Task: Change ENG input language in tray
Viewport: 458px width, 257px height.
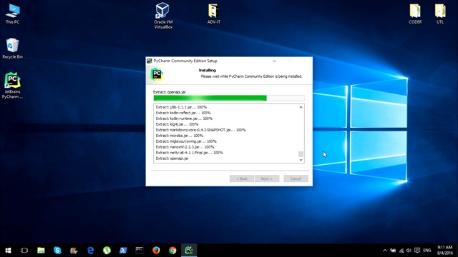Action: click(427, 251)
